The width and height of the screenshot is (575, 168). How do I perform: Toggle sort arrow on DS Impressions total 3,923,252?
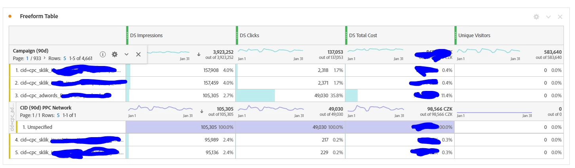199,54
